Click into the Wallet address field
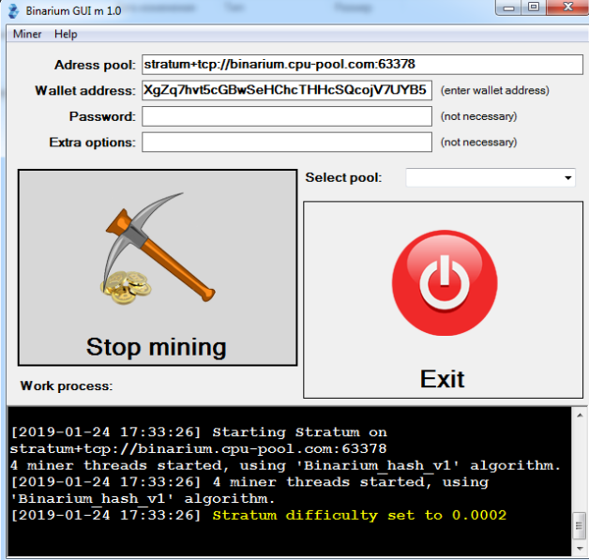The image size is (589, 560). point(287,90)
